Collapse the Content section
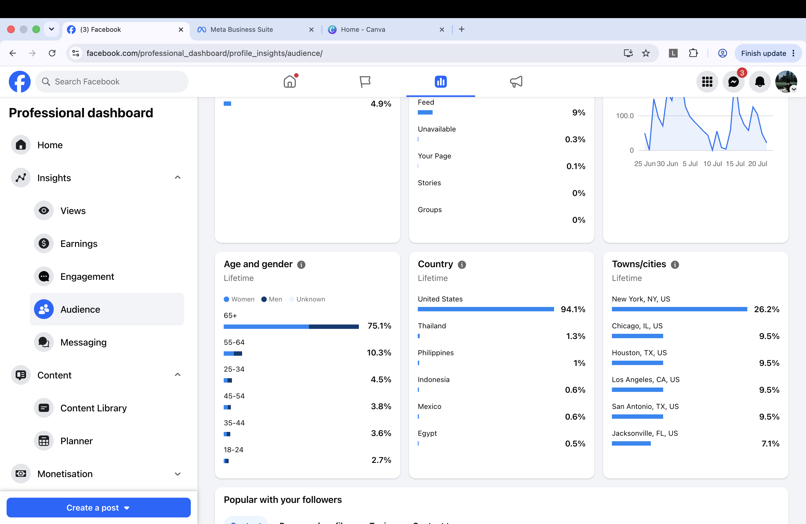 (177, 375)
